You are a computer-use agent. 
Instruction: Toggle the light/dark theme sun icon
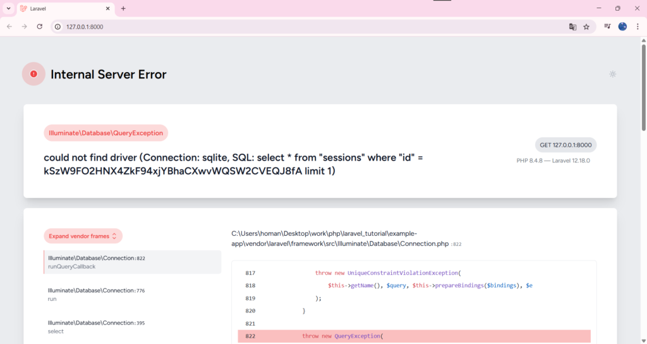[613, 75]
